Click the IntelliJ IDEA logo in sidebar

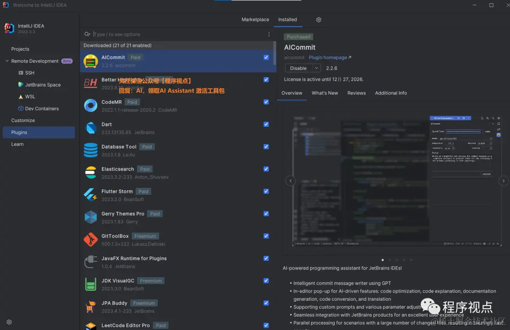click(x=9, y=28)
